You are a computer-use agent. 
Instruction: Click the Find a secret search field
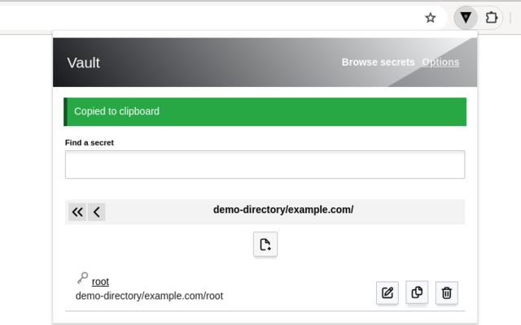tap(265, 164)
